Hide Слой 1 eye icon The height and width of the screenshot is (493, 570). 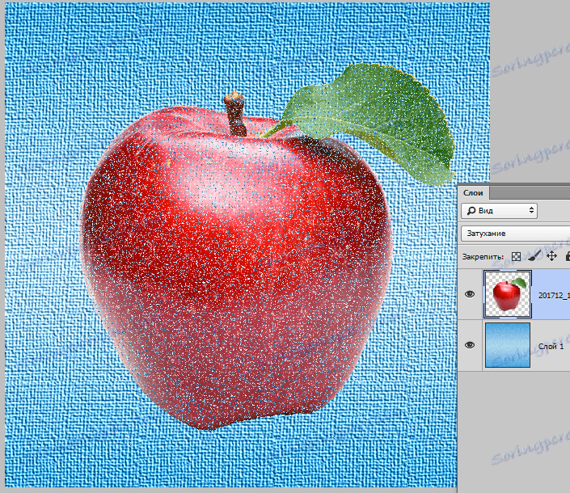(470, 345)
